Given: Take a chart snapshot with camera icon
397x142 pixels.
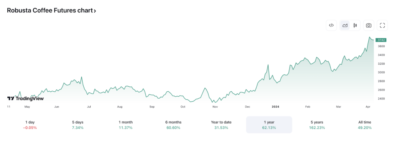Looking at the screenshot, I should [x=369, y=25].
